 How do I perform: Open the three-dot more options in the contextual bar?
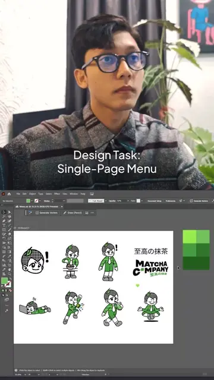coord(92,213)
